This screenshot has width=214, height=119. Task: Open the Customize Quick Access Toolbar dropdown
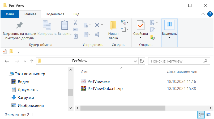tap(18, 52)
